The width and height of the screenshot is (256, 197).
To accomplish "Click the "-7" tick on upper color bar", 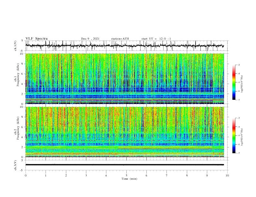I will point(238,100).
